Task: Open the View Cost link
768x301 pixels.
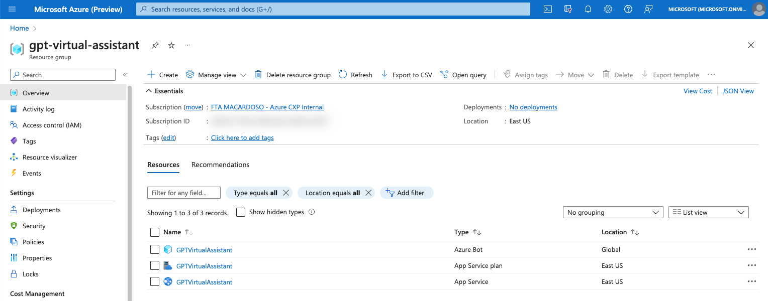Action: pyautogui.click(x=698, y=91)
